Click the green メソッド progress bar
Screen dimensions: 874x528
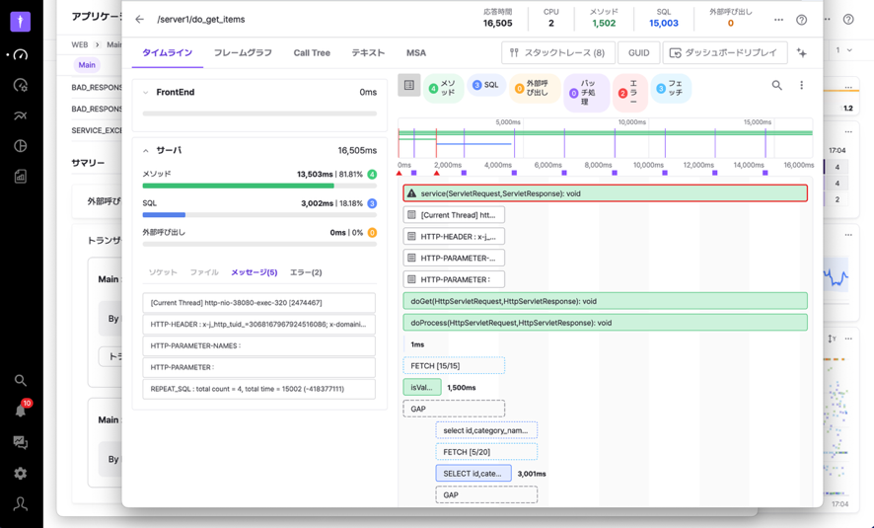click(x=238, y=186)
